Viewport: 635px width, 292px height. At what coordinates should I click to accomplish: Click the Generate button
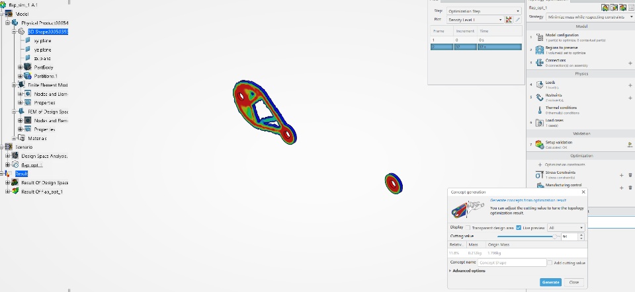550,282
